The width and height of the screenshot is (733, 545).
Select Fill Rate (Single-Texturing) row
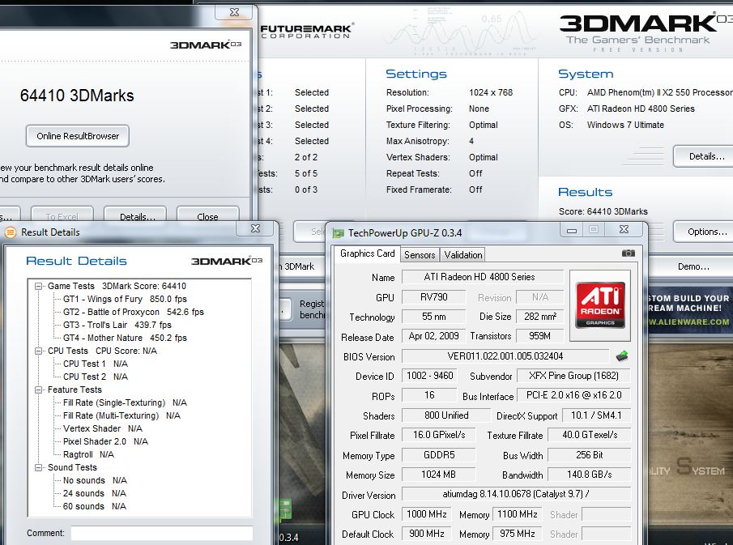125,402
